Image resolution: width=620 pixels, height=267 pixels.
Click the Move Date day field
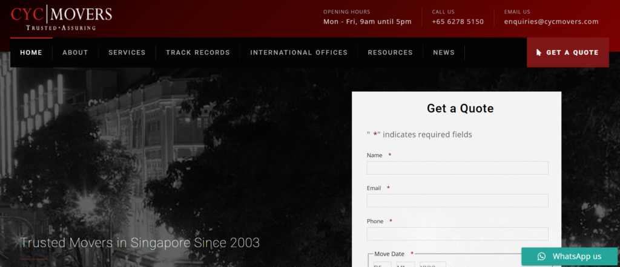[x=383, y=264]
